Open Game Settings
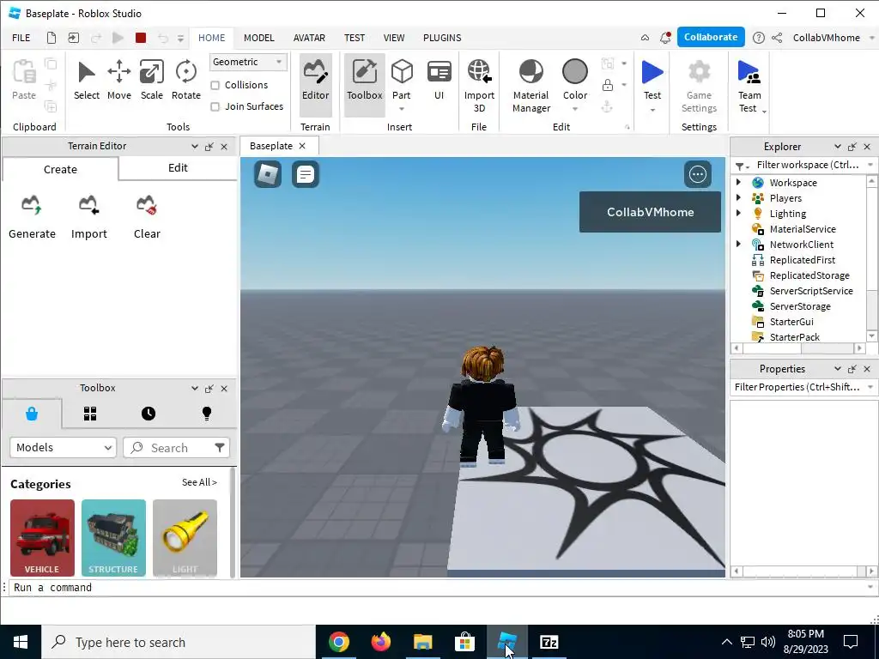This screenshot has width=879, height=659. coord(699,86)
